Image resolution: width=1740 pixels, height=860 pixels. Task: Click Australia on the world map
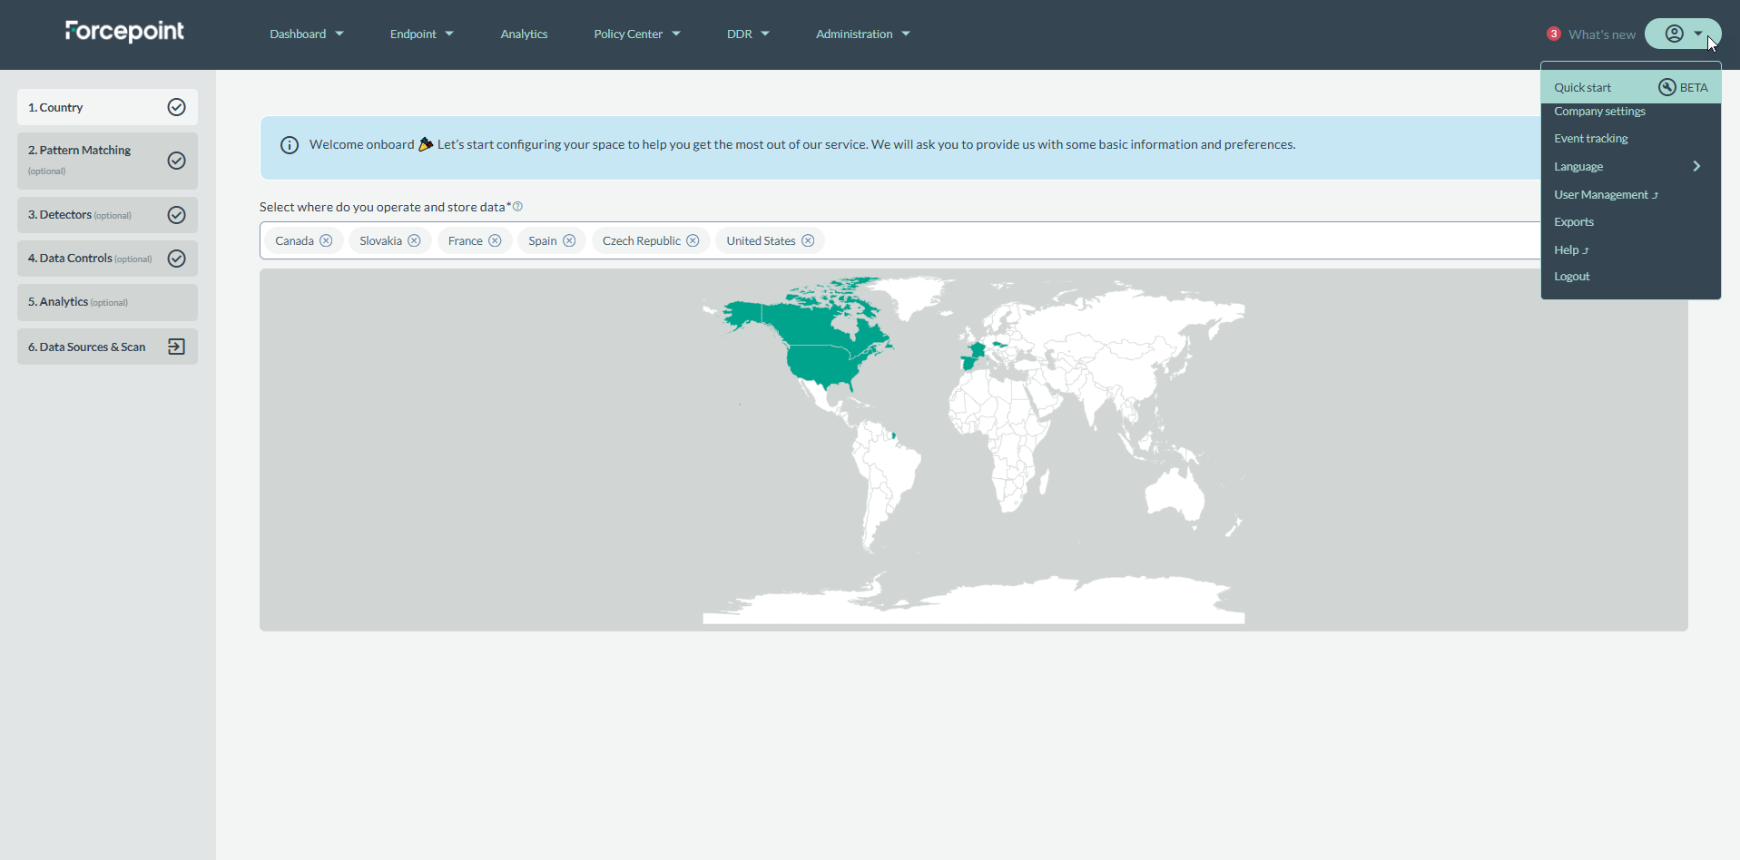[1174, 495]
